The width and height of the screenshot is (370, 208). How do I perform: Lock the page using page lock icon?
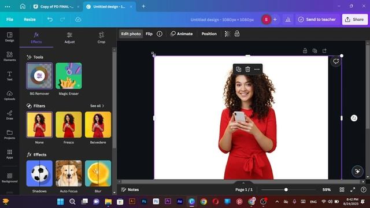click(x=305, y=51)
